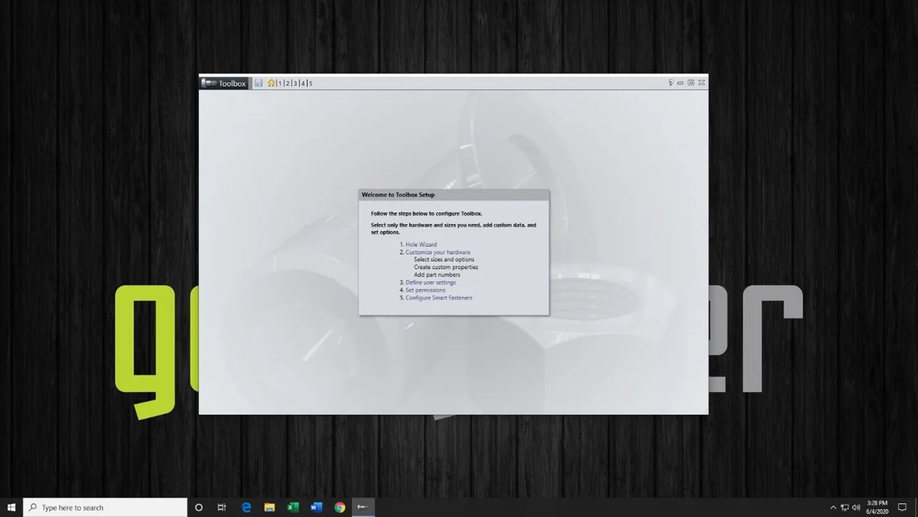The height and width of the screenshot is (517, 918).
Task: Open Task View on the taskbar
Action: (222, 507)
